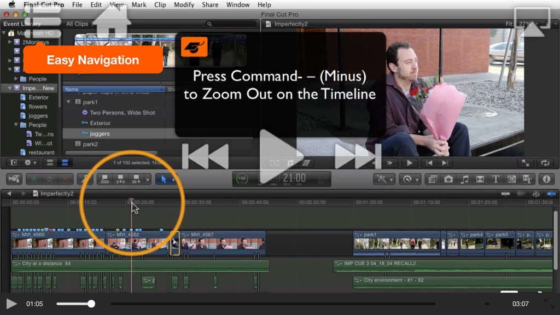Click the video player play button
Viewport: 560px width, 315px height.
point(11,304)
